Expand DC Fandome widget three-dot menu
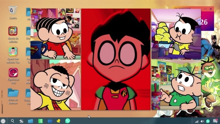This screenshot has height=124, width=220. coord(205,9)
